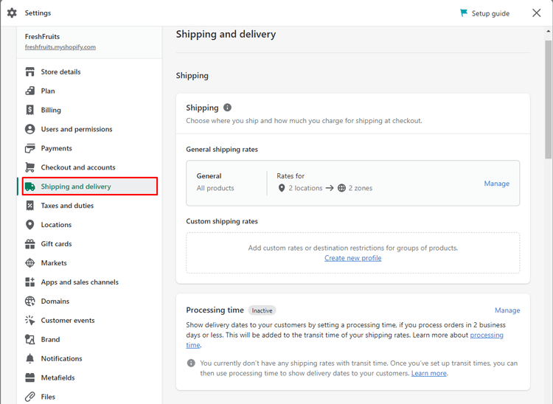Click the info icon beside the Shipping heading

click(228, 108)
